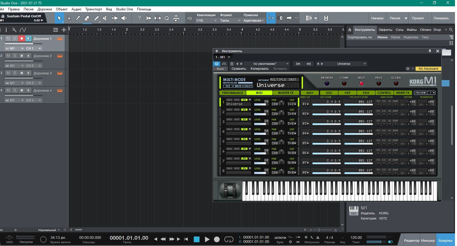Click the Проект button
457x246 pixels.
click(418, 18)
